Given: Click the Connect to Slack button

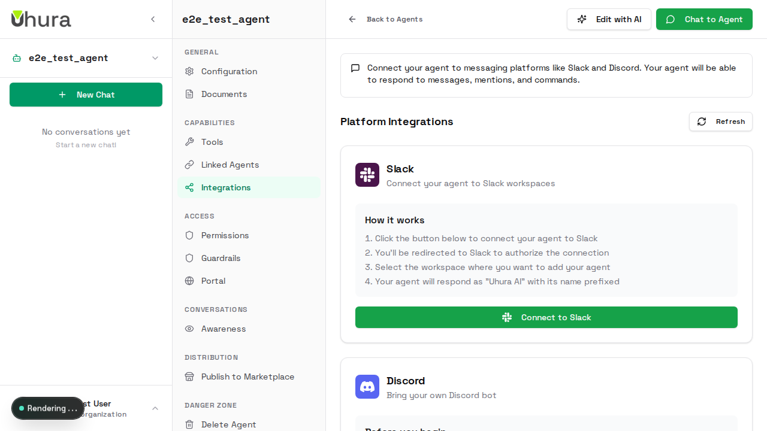Looking at the screenshot, I should 546,317.
